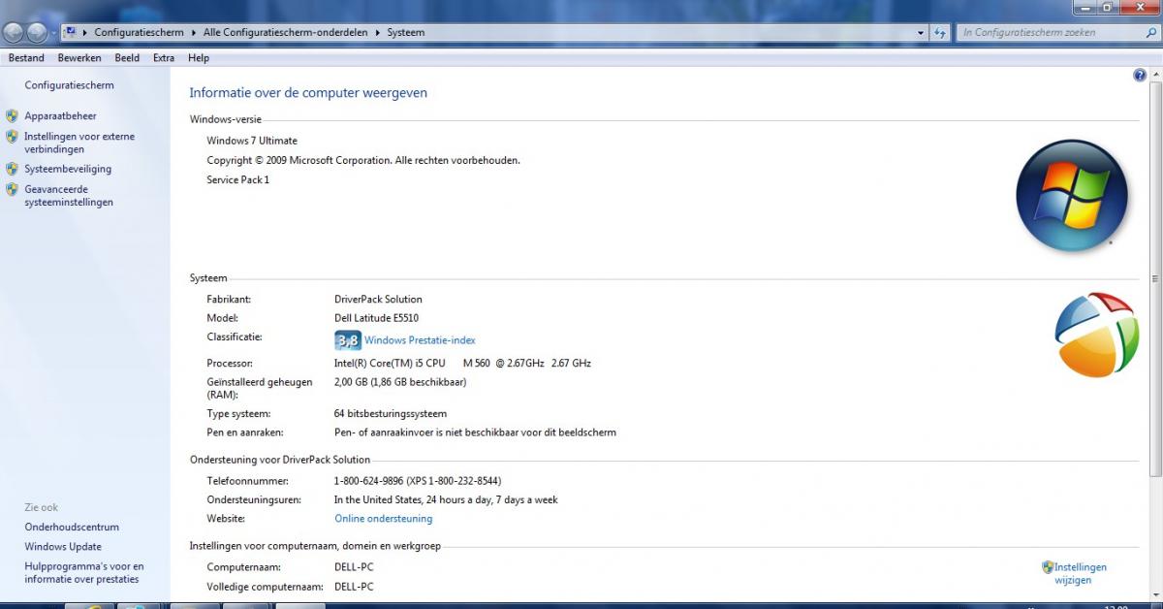
Task: Click Configuratiescherm in breadcrumb path
Action: (139, 32)
